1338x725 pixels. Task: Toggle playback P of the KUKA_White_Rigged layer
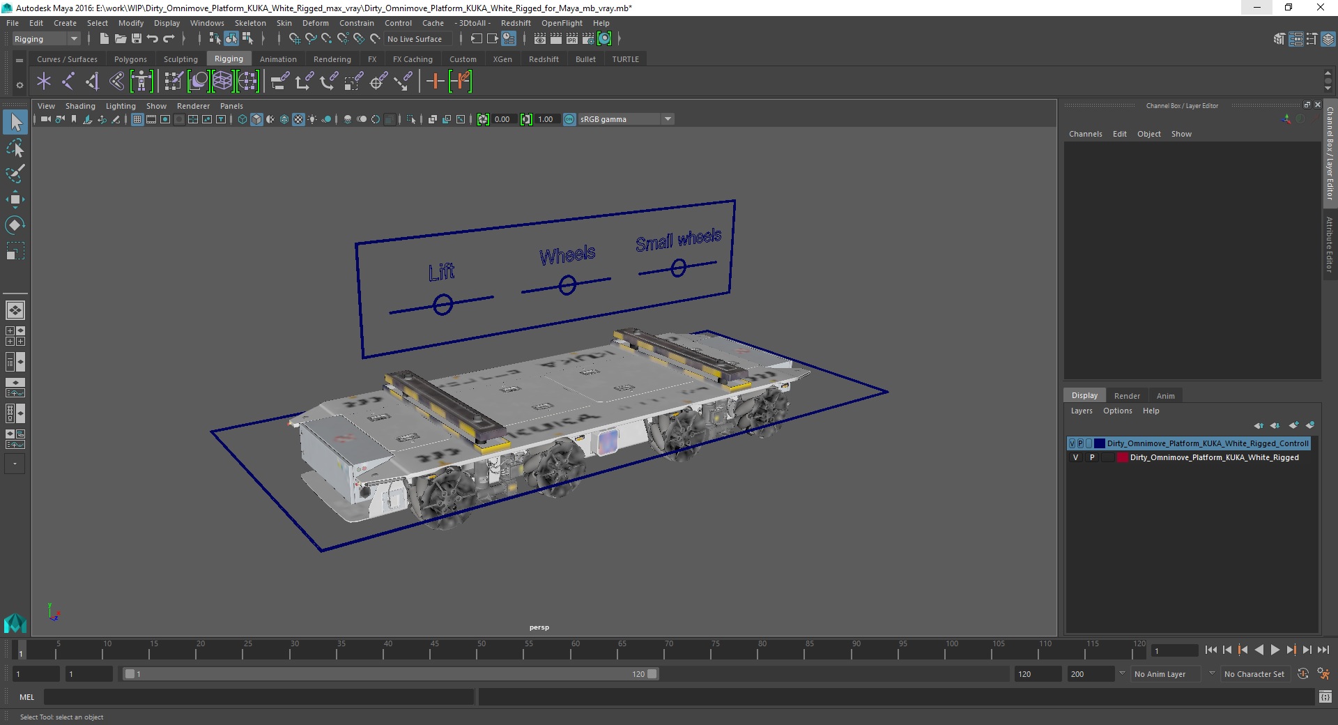[x=1092, y=457]
